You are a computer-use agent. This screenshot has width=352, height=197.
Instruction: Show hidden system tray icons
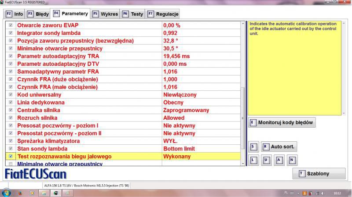pos(298,193)
